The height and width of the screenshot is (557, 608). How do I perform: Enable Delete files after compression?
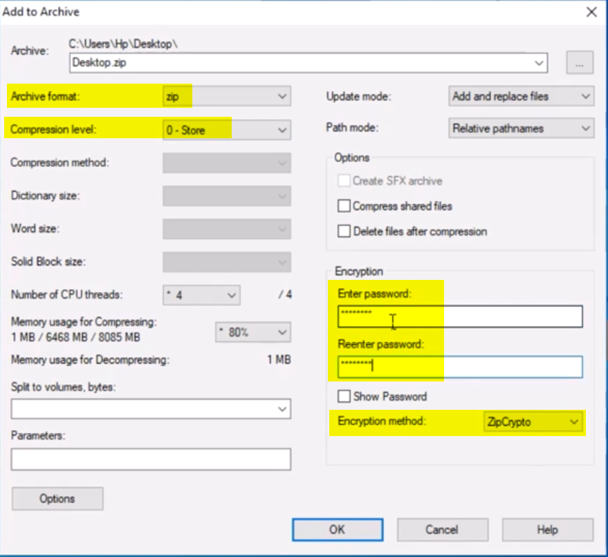pos(344,231)
